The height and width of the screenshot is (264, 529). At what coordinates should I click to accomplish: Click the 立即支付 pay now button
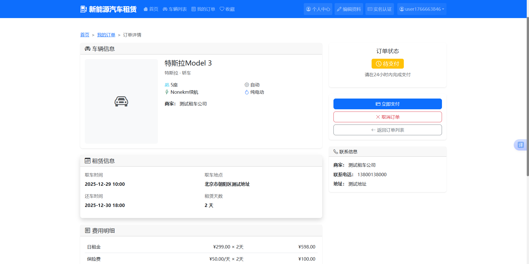point(387,104)
